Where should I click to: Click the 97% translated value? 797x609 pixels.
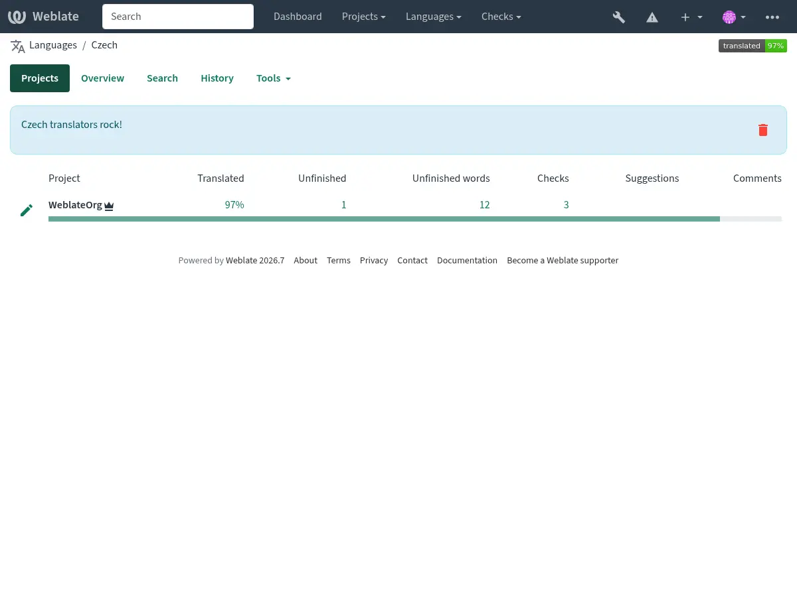pos(234,205)
